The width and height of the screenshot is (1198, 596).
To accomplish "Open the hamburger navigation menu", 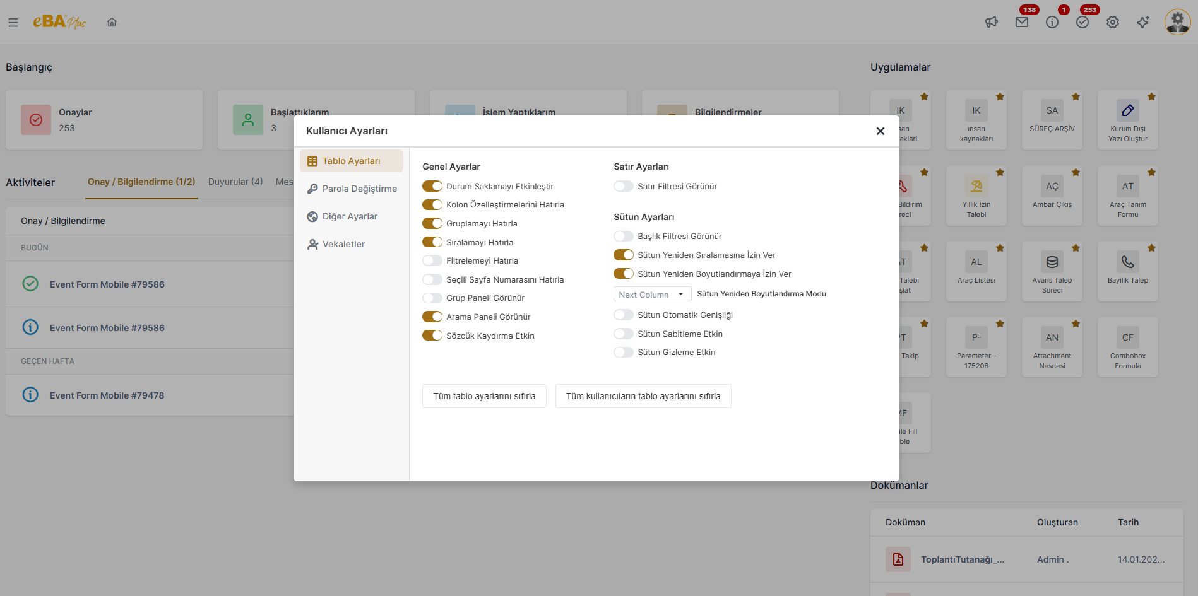I will click(x=13, y=23).
